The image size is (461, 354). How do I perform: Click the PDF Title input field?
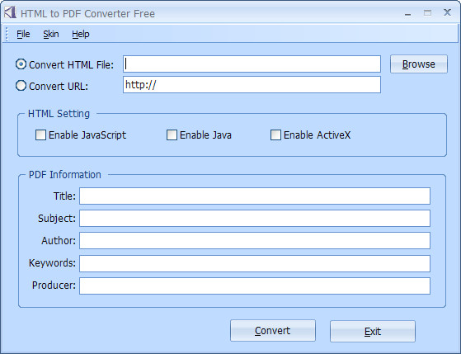tap(255, 196)
